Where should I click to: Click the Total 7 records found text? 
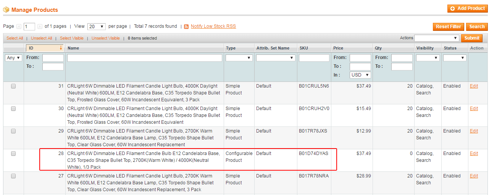tap(155, 26)
